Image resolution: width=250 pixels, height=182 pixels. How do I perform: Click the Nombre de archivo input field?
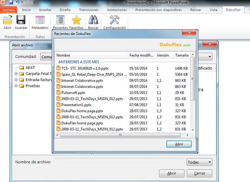[x=119, y=162]
